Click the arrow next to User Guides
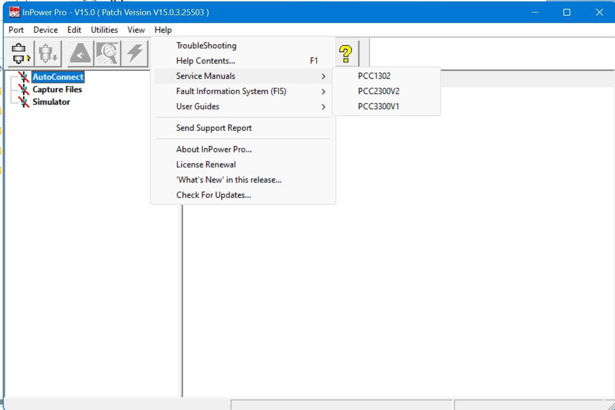Viewport: 615px width, 410px height. coord(323,107)
